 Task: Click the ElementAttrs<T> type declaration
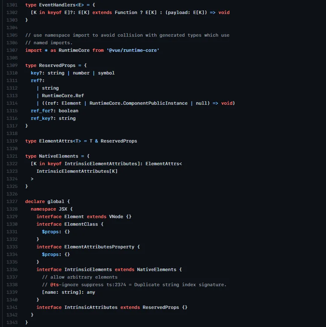pyautogui.click(x=60, y=141)
